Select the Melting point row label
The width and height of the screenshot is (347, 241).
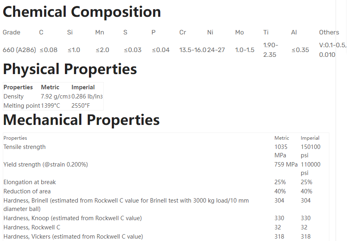pyautogui.click(x=22, y=106)
